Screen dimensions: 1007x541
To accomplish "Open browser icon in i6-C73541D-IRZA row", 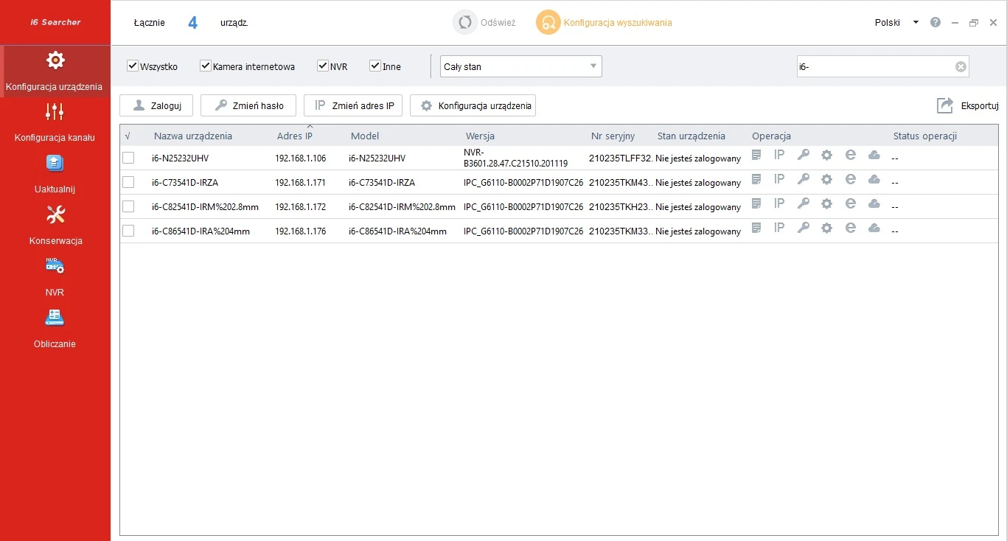I will click(851, 179).
